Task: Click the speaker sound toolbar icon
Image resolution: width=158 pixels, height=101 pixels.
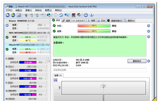Action: pos(79,15)
